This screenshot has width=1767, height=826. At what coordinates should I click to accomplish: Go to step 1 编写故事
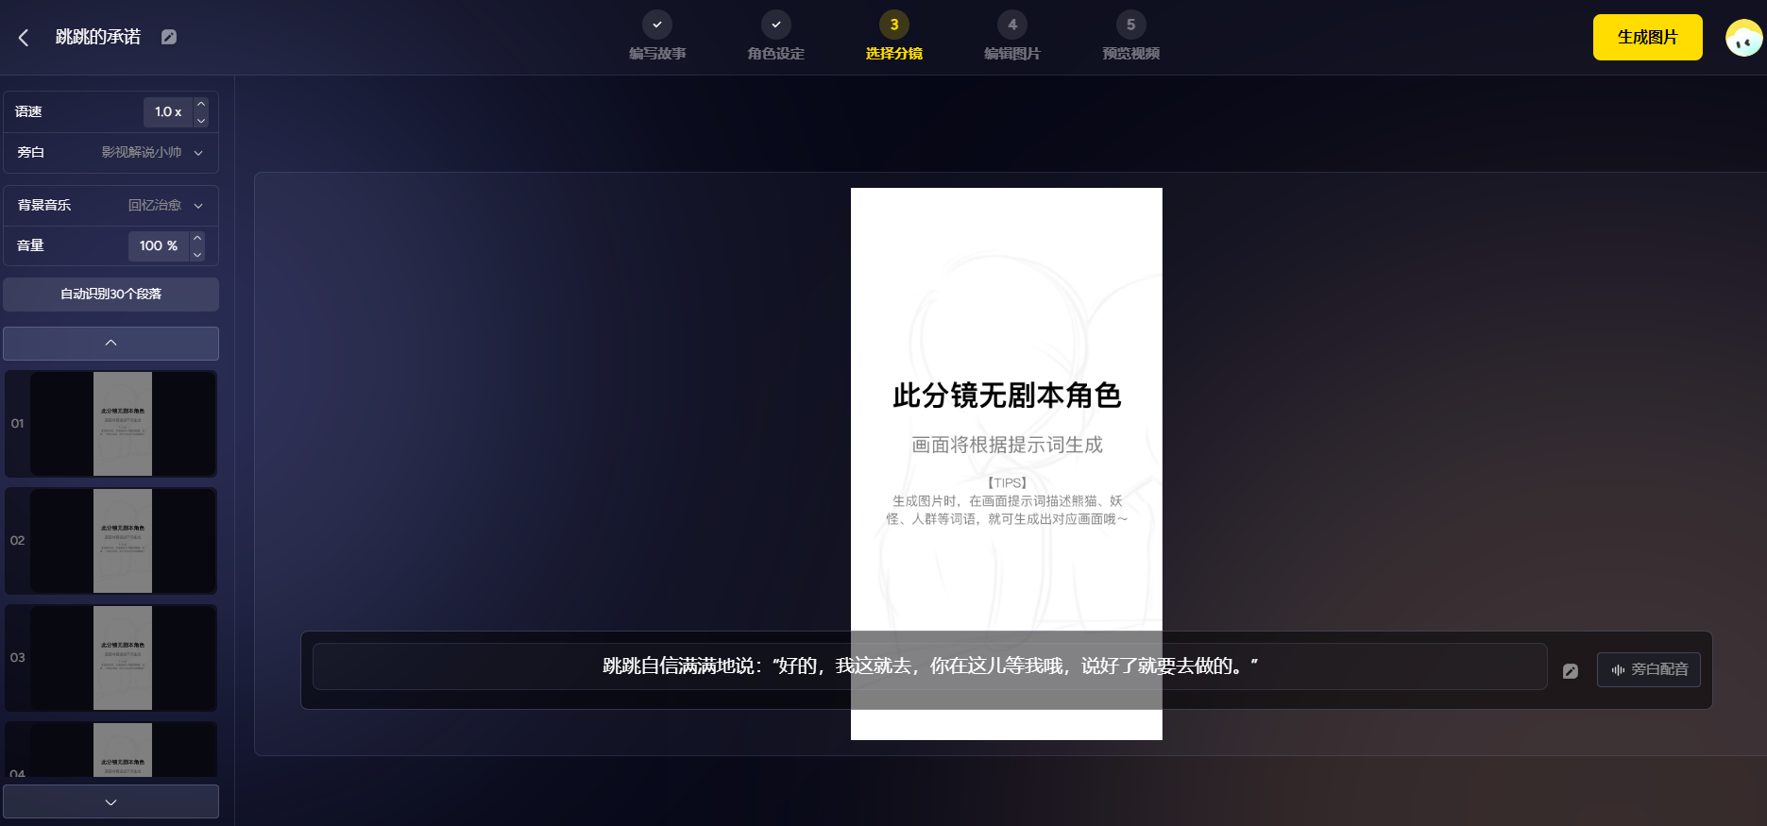(x=657, y=36)
